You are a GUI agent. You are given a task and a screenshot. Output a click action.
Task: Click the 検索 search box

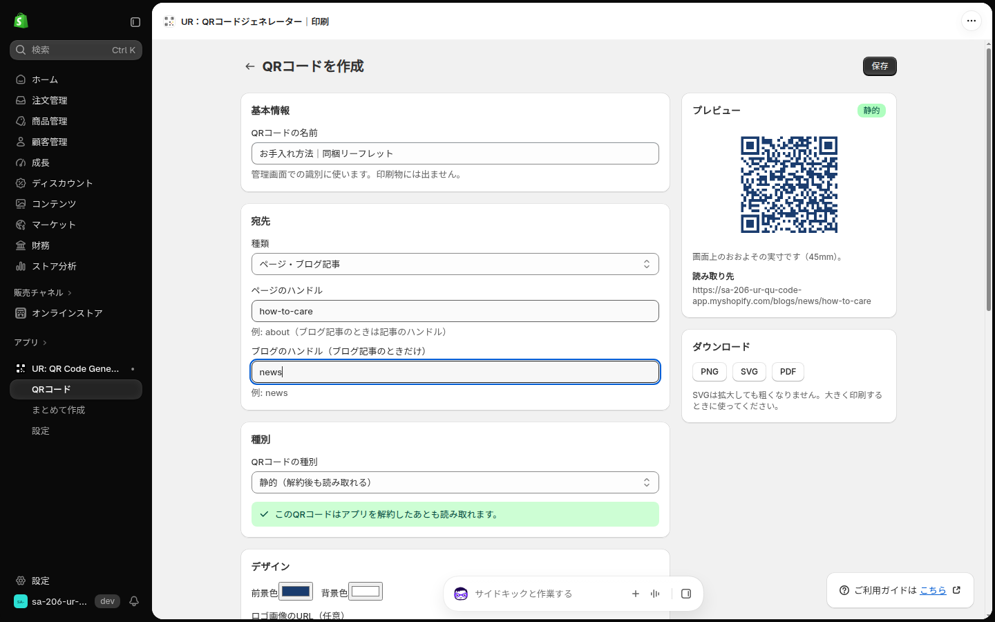click(76, 50)
